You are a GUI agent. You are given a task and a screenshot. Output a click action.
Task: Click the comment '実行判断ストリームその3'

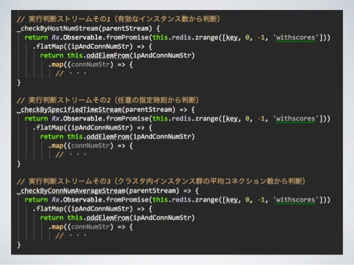(x=69, y=181)
